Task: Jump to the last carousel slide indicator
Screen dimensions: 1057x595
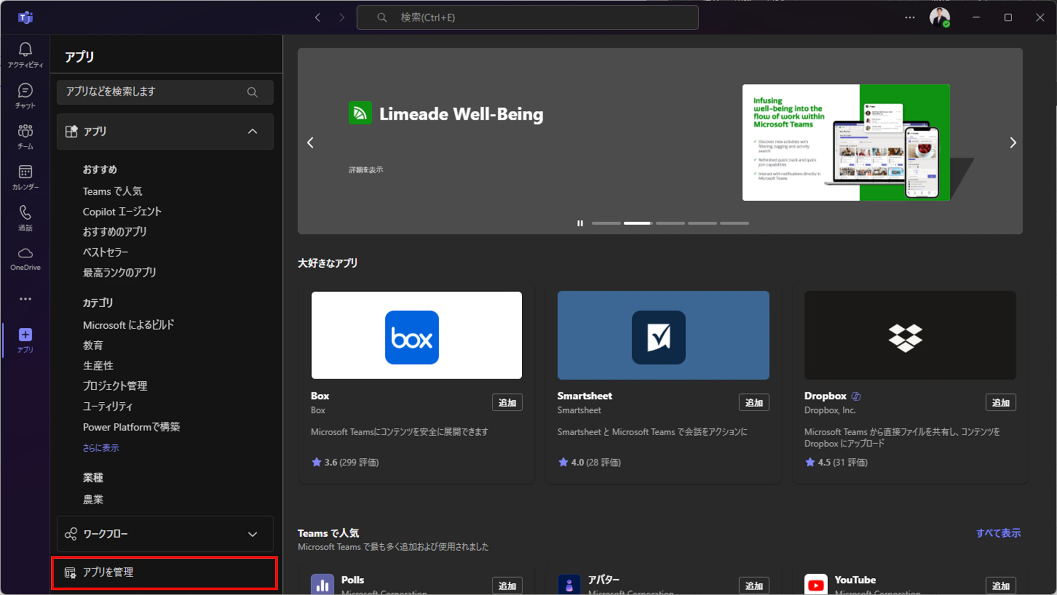Action: coord(734,223)
